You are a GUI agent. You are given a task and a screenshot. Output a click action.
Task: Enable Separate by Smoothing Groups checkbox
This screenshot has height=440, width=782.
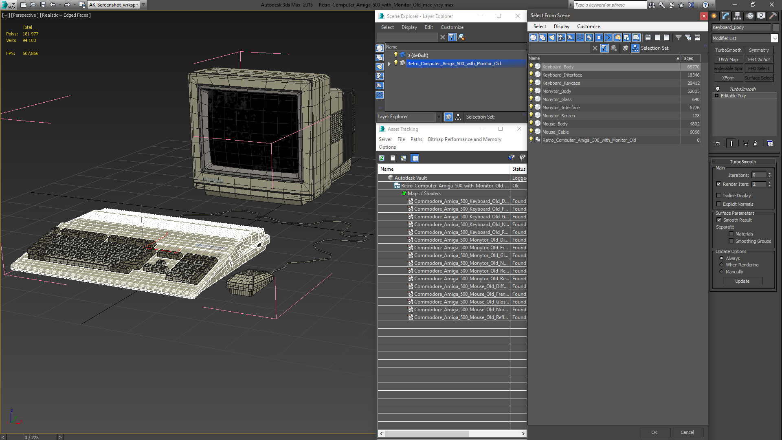pos(731,241)
